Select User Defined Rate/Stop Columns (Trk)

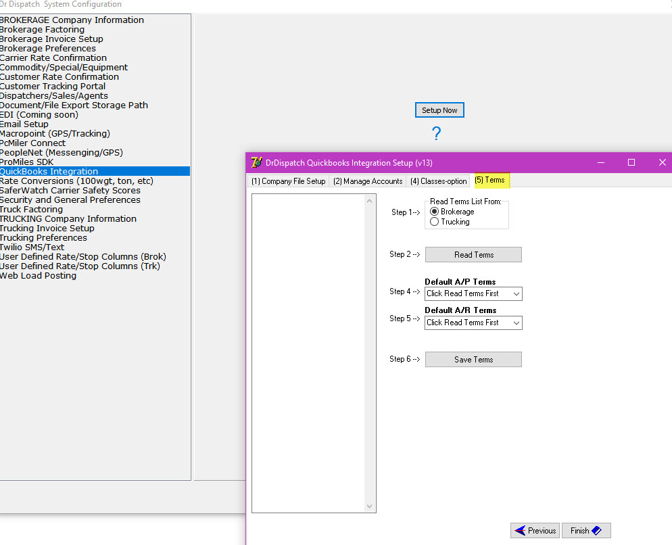[x=80, y=266]
